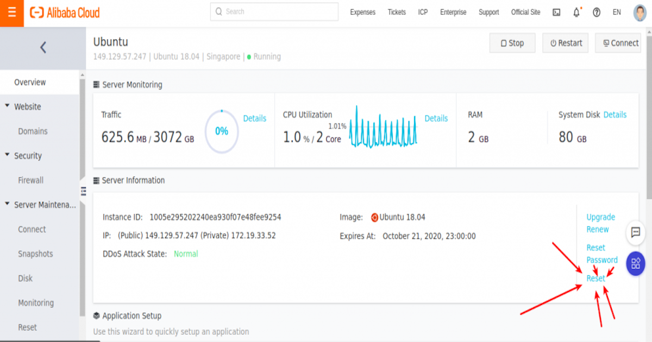This screenshot has height=342, width=652.
Task: Click the Restart server button
Action: tap(565, 43)
